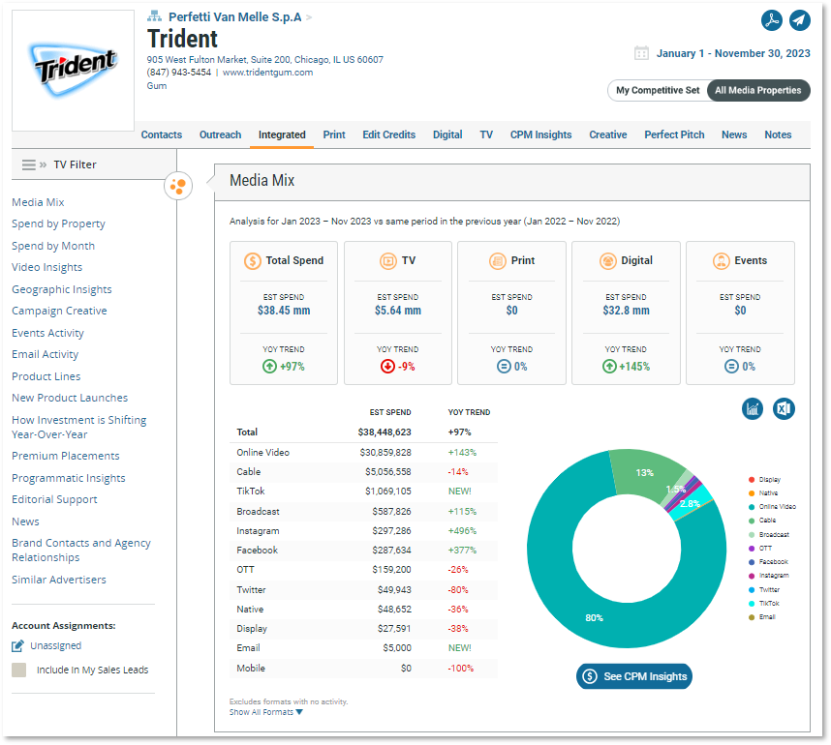Click the PDF export icon
This screenshot has height=745, width=831.
[772, 20]
